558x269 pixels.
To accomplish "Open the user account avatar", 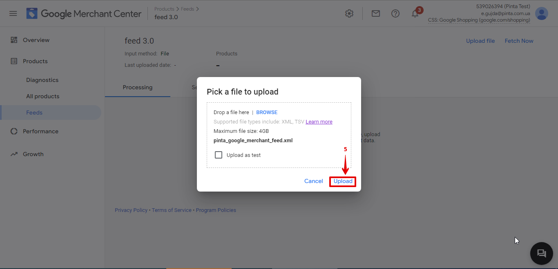I will (x=542, y=13).
